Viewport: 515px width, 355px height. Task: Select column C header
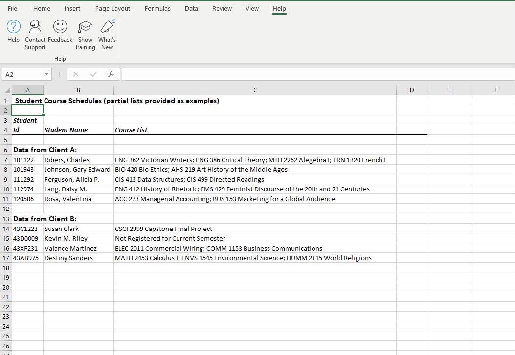coord(255,90)
